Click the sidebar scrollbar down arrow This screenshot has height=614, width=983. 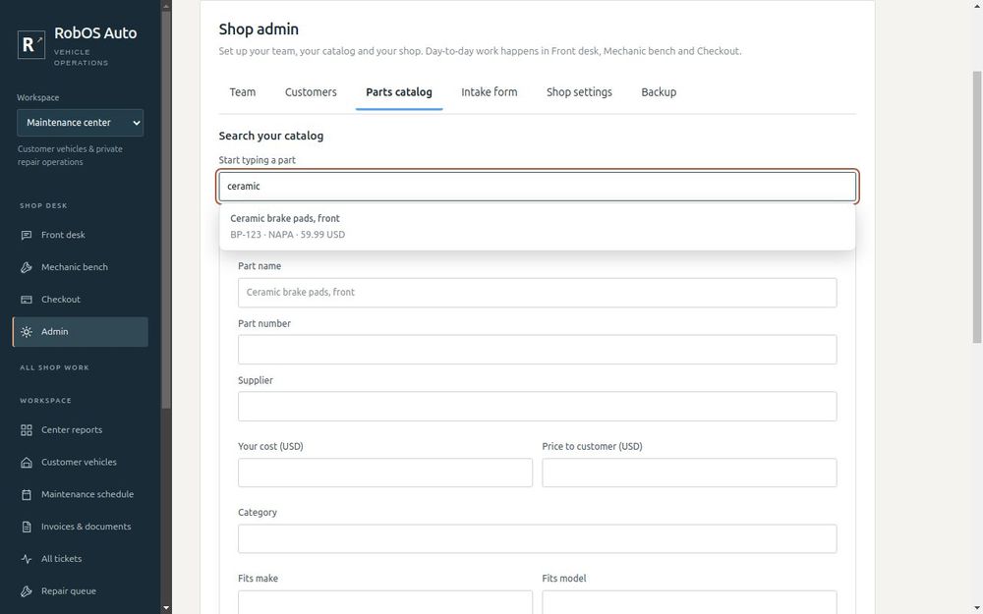[x=166, y=608]
